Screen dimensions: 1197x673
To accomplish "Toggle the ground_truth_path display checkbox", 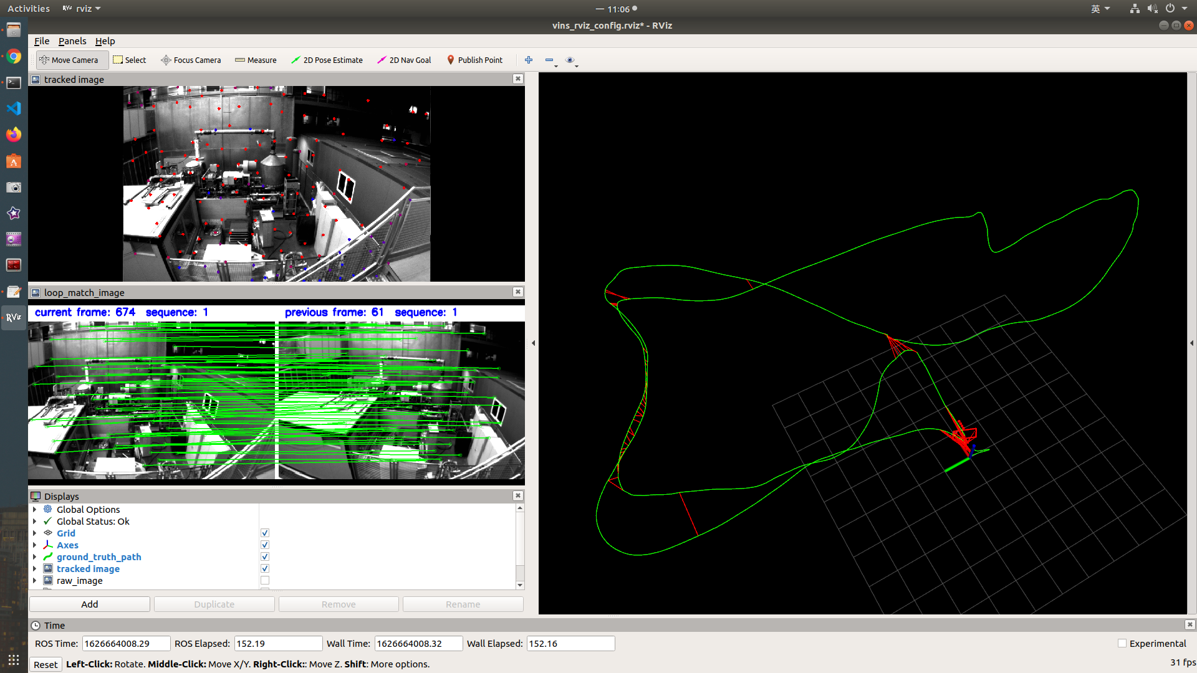I will point(265,556).
